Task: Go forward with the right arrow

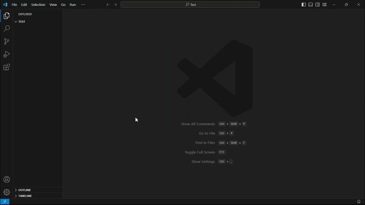Action: point(115,5)
